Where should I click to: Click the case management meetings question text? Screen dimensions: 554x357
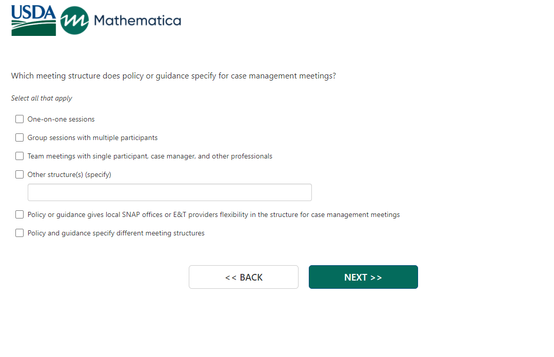[x=173, y=76]
